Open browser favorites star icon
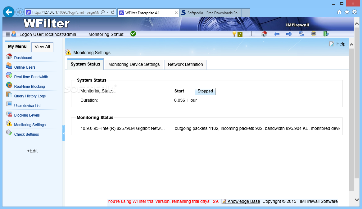Screen dimensions: 362x209 (347, 12)
